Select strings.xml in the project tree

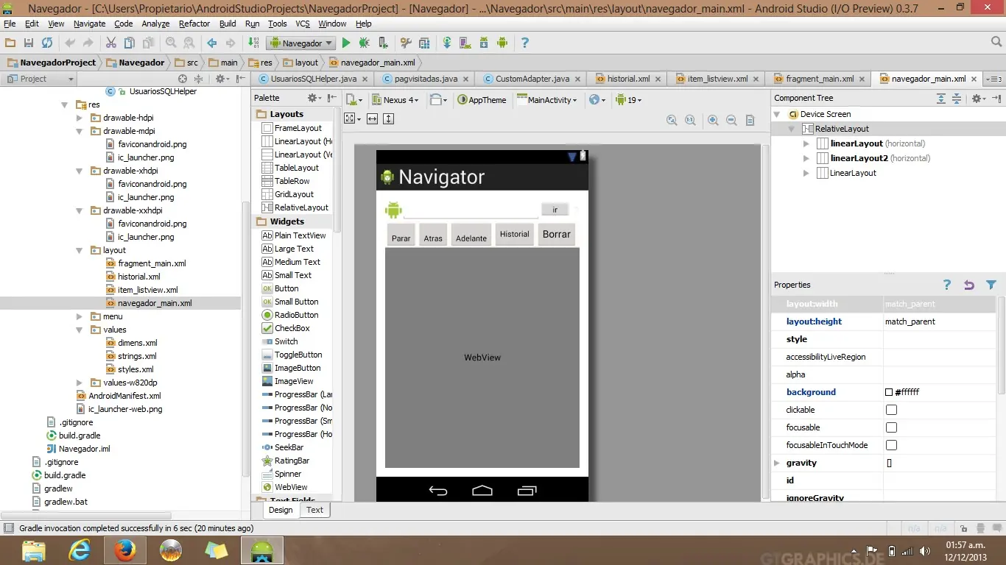pos(137,356)
